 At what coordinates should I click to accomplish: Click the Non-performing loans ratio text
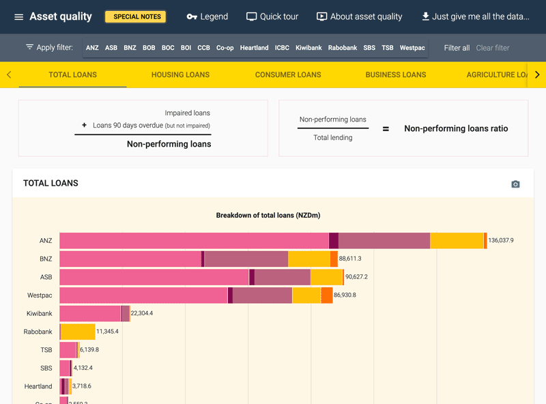point(456,128)
